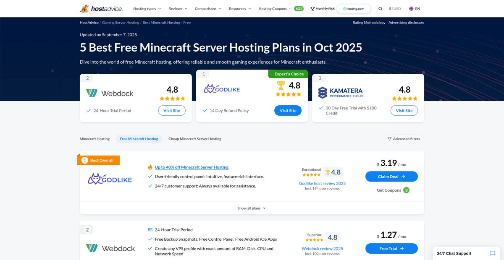504x260 pixels.
Task: Select the Cheap Minecraft Server Hosting tab
Action: click(195, 139)
